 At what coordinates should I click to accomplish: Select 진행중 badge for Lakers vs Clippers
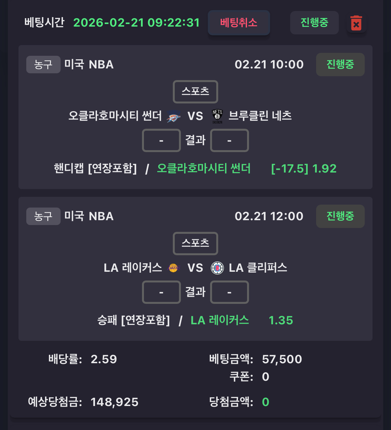[340, 216]
